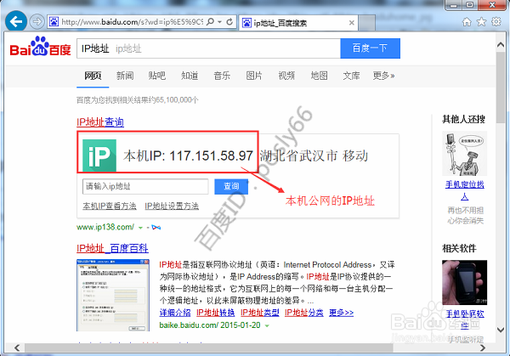Viewport: 510px width, 356px height.
Task: Switch to the 文库 tab
Action: point(351,76)
